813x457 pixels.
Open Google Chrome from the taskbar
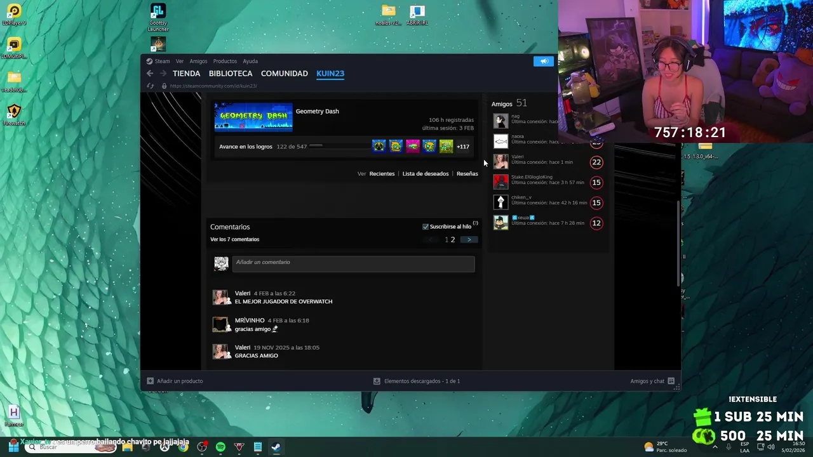click(184, 447)
